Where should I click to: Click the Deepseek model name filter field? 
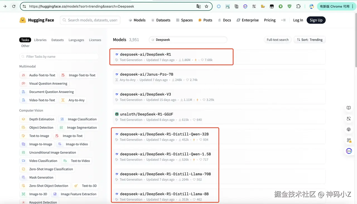click(x=188, y=40)
